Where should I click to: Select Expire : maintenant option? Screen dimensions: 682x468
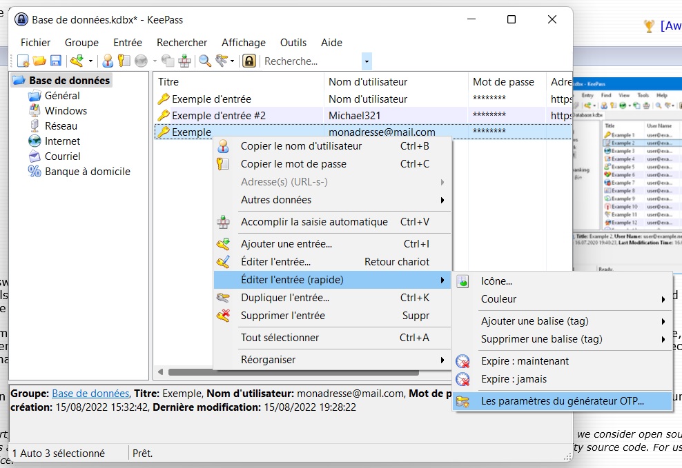[525, 361]
